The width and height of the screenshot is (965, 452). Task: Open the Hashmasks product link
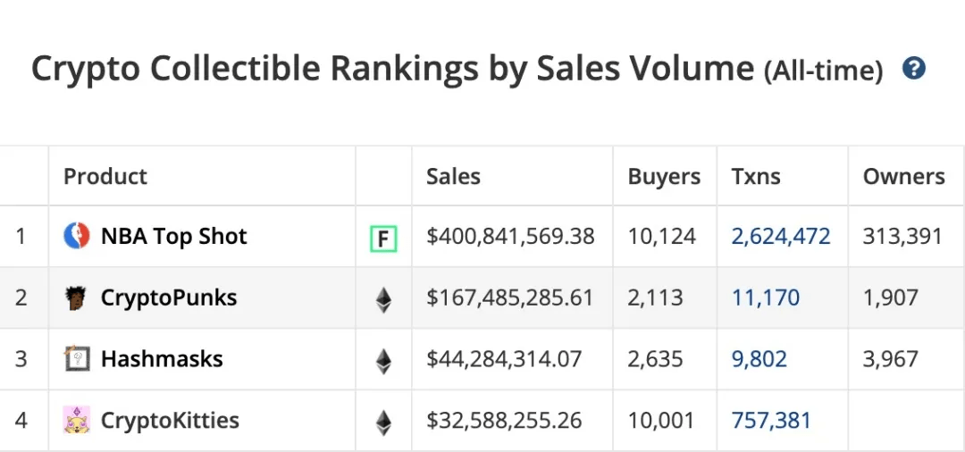pyautogui.click(x=162, y=359)
